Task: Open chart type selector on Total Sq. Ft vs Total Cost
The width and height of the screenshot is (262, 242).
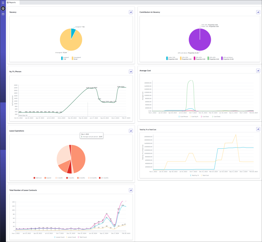Action: coord(258,129)
